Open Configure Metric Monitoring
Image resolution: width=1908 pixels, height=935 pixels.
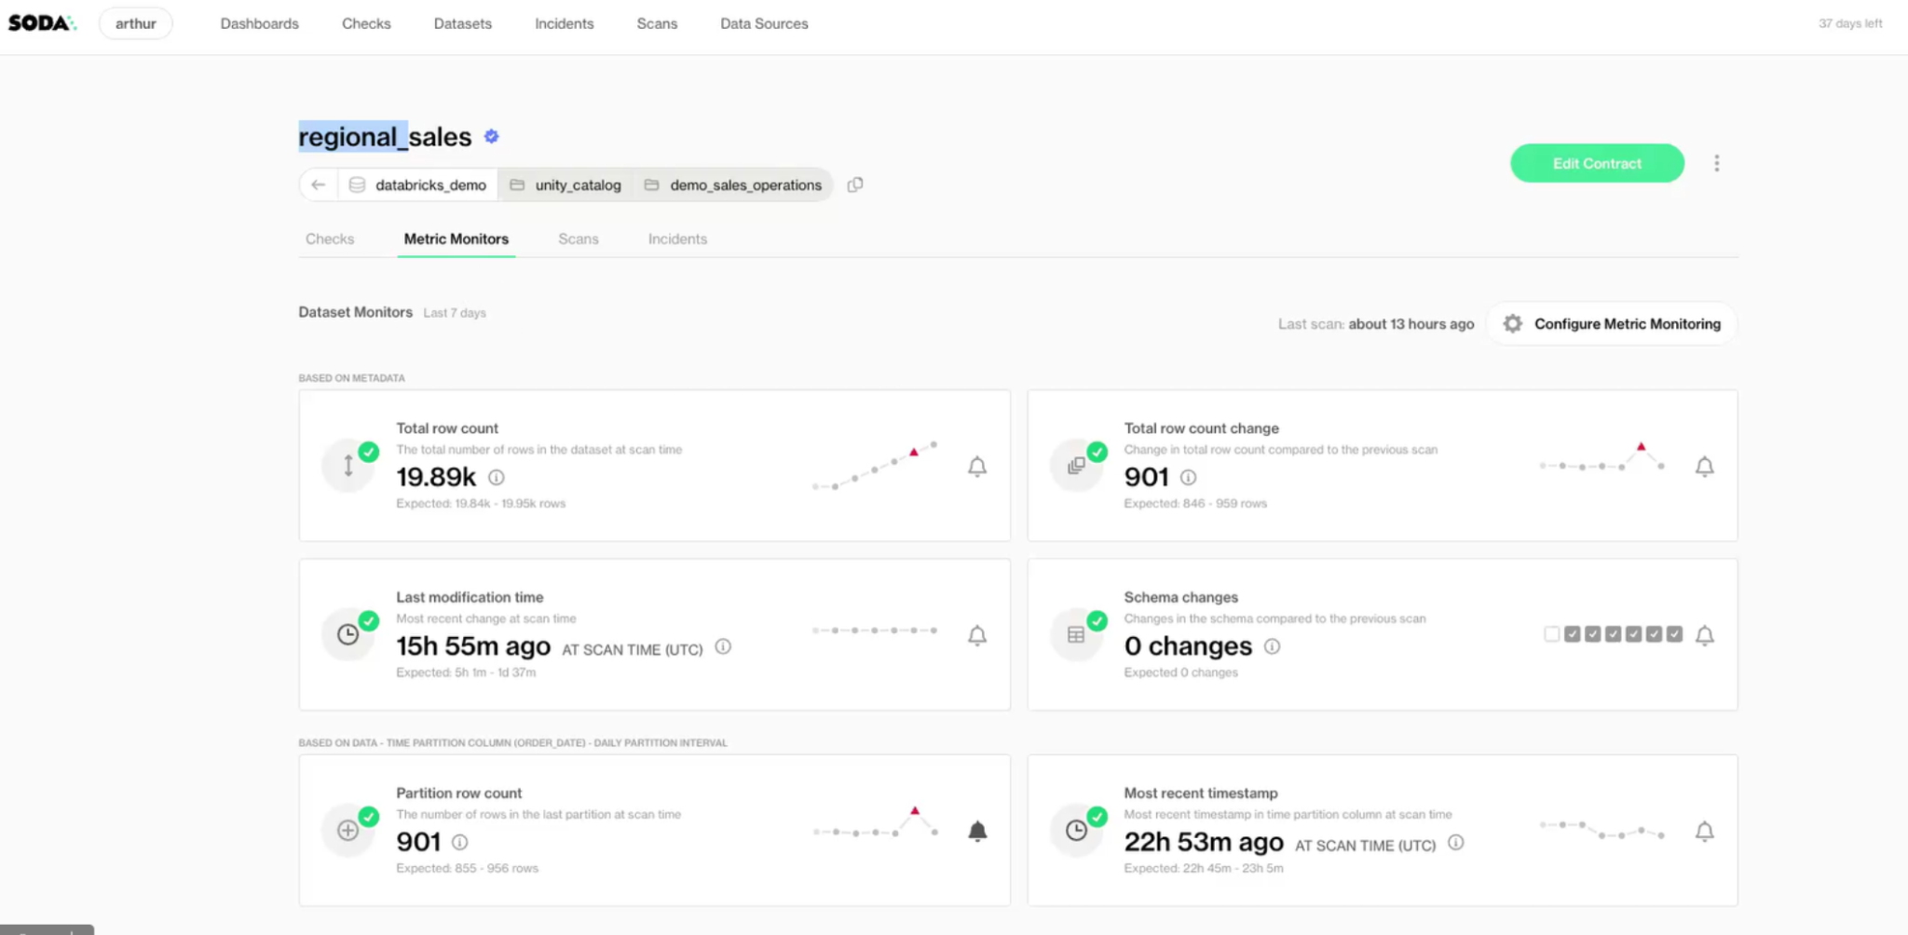point(1613,324)
